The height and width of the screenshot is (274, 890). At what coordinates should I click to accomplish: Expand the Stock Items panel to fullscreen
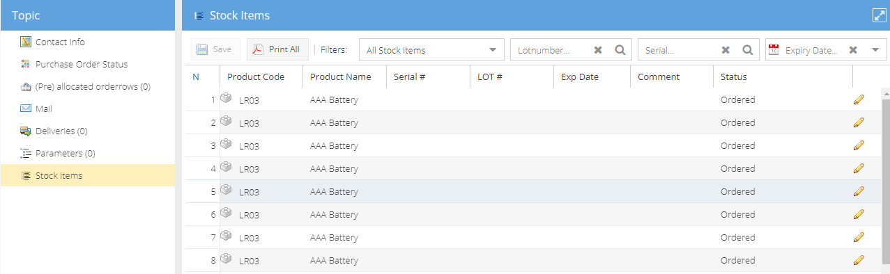(879, 15)
